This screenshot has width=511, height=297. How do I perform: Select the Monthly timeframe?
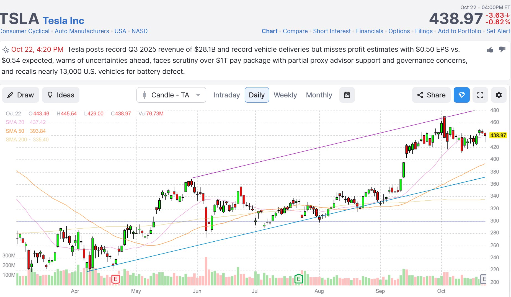(x=319, y=95)
